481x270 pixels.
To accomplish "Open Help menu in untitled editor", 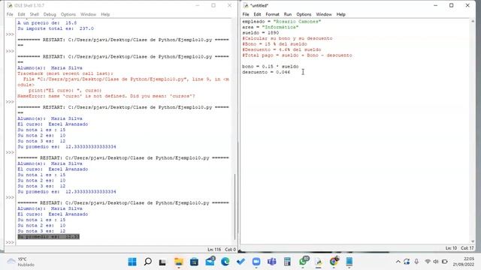I will 340,14.
